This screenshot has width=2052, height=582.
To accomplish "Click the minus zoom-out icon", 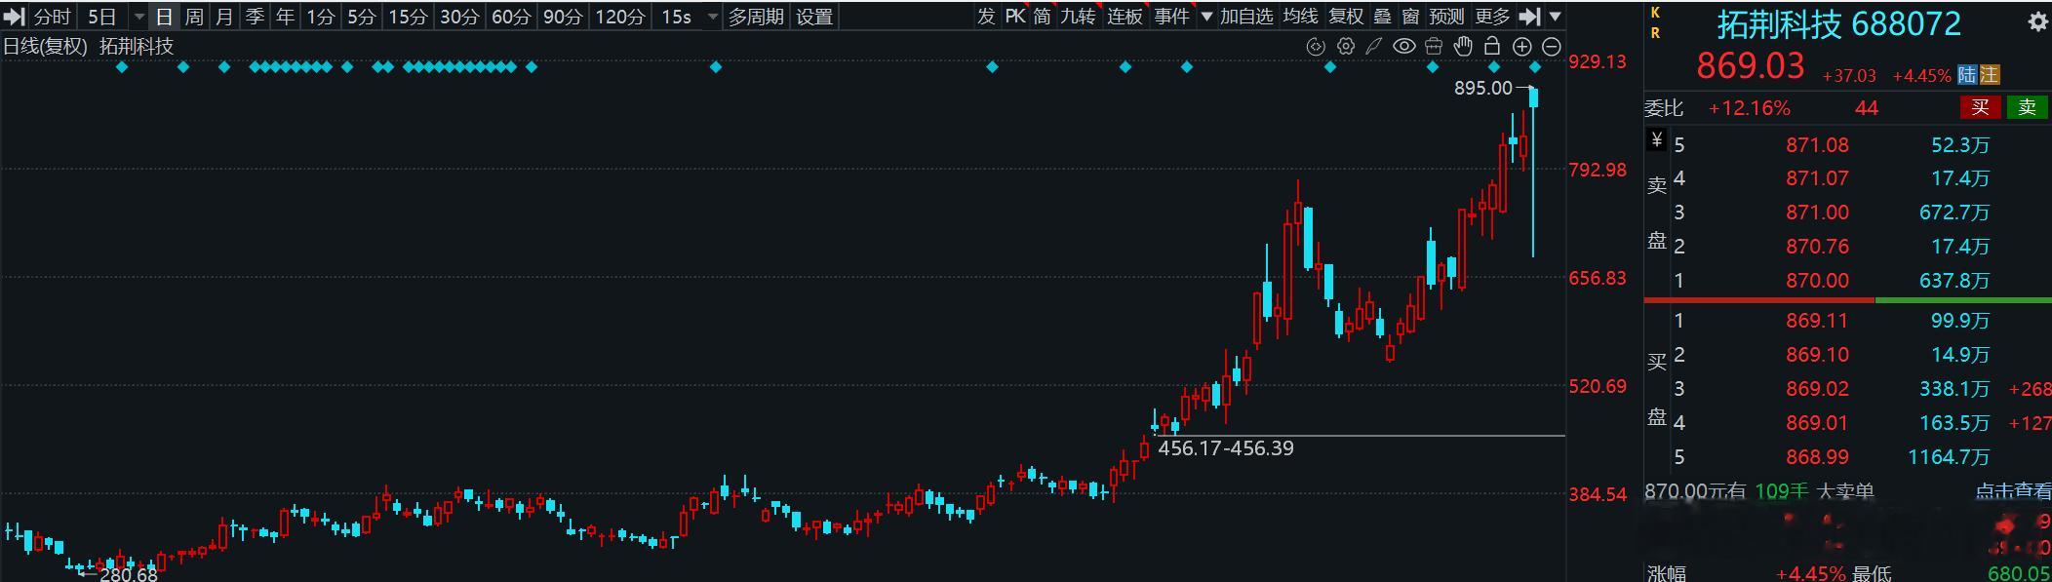I will tap(1552, 46).
